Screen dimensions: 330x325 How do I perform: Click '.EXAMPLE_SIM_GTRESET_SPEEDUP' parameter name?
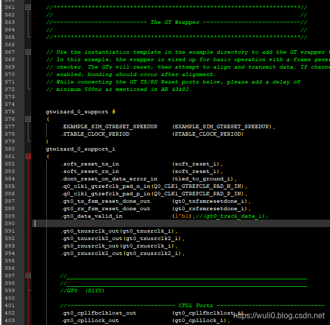coord(109,127)
